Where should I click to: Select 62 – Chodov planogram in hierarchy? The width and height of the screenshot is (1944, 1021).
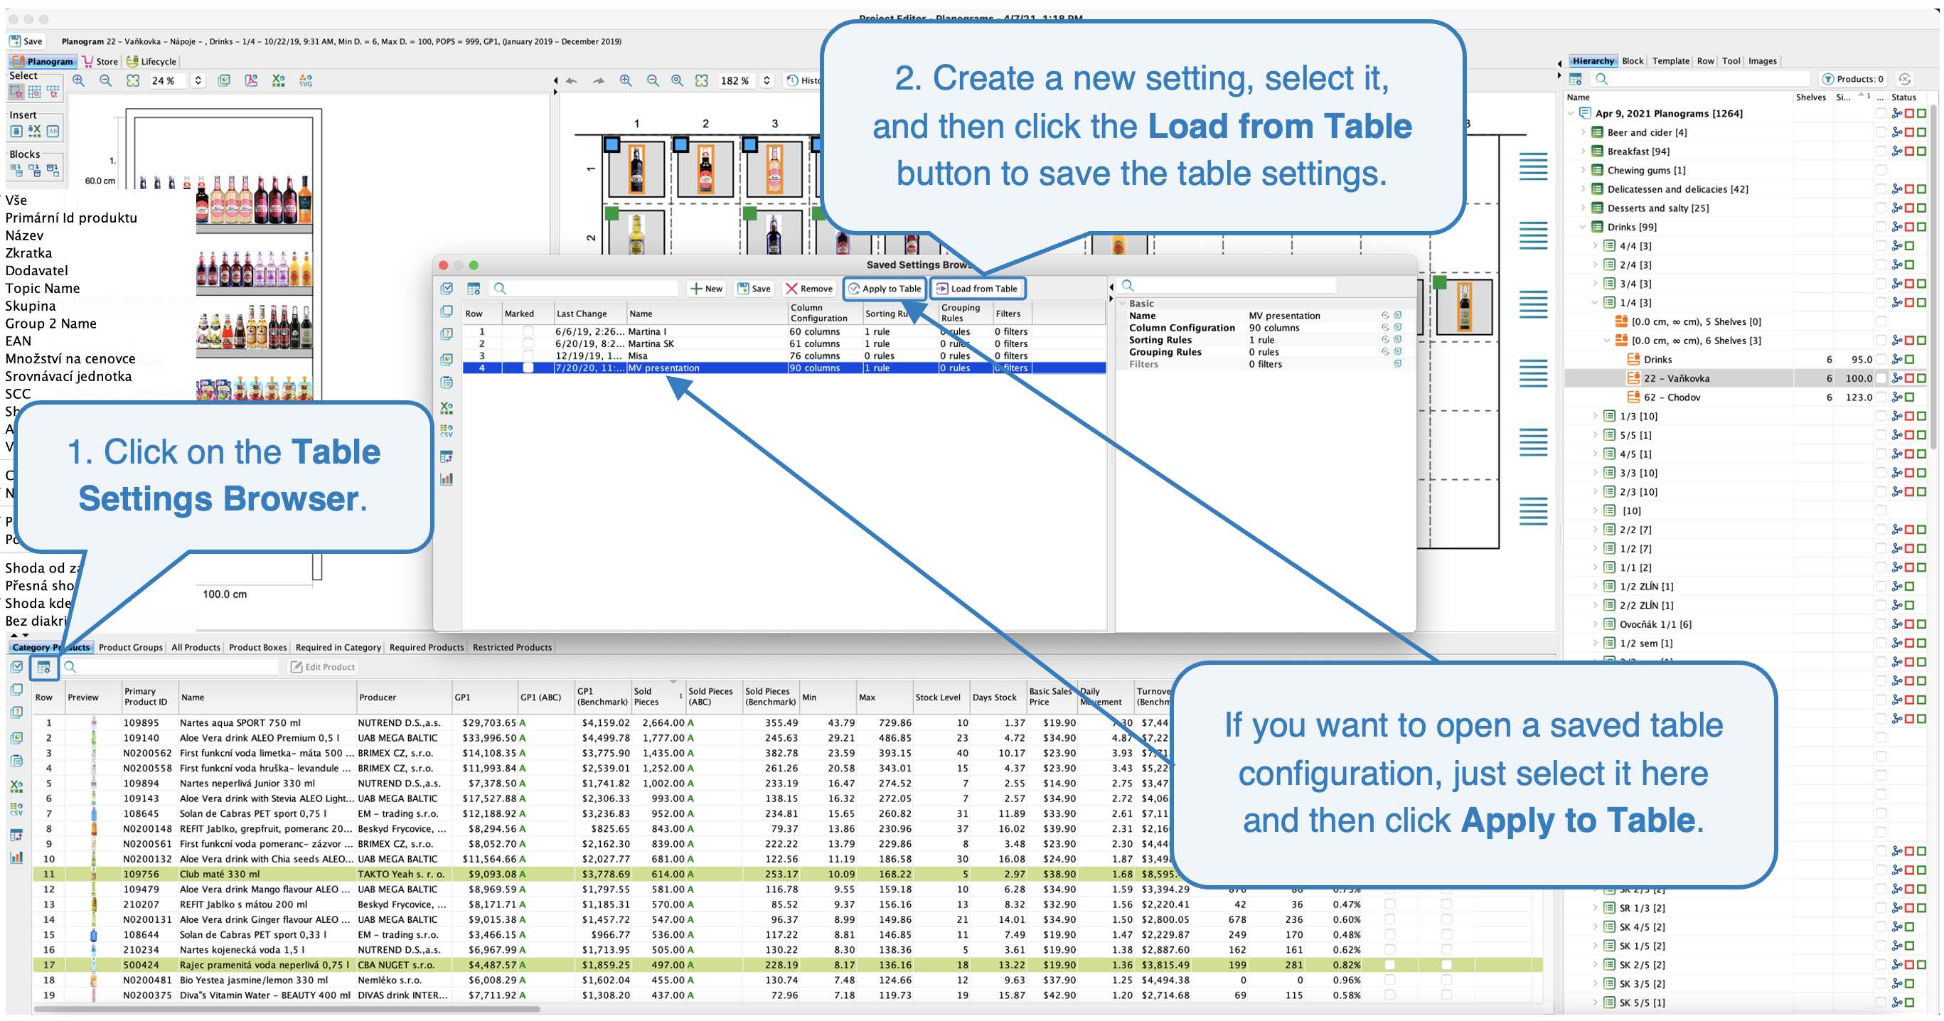[x=1672, y=397]
